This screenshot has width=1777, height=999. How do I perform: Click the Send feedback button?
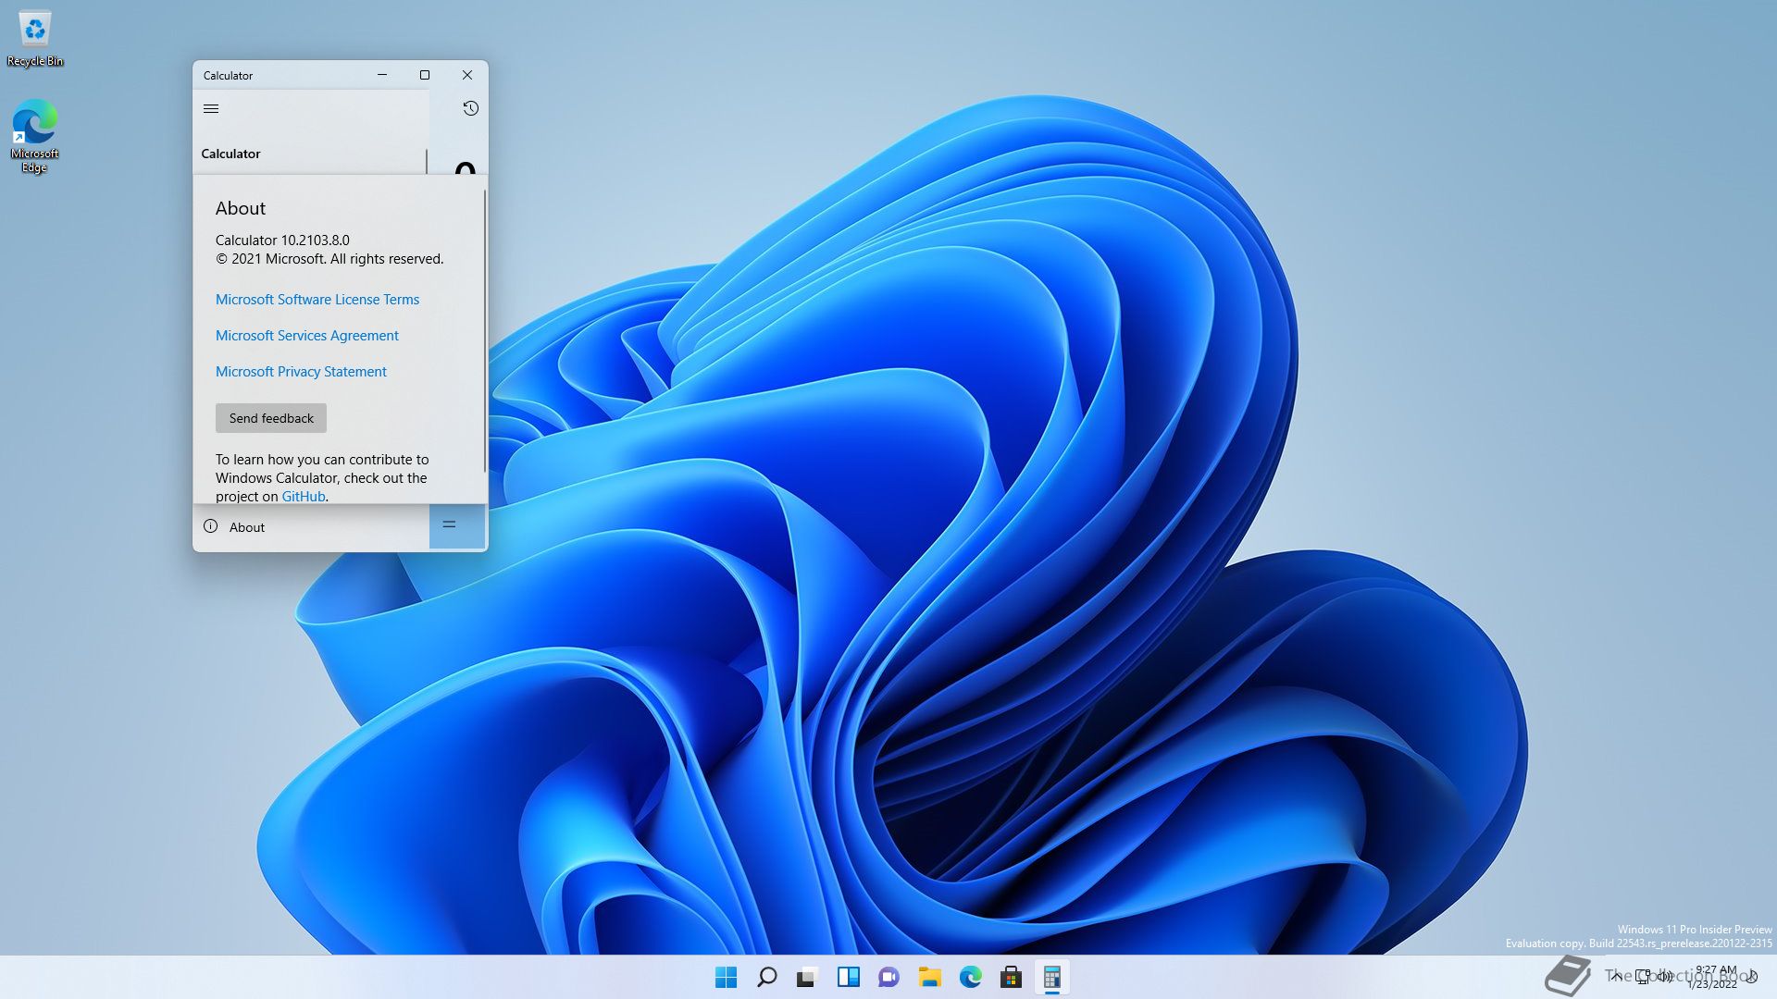click(271, 418)
